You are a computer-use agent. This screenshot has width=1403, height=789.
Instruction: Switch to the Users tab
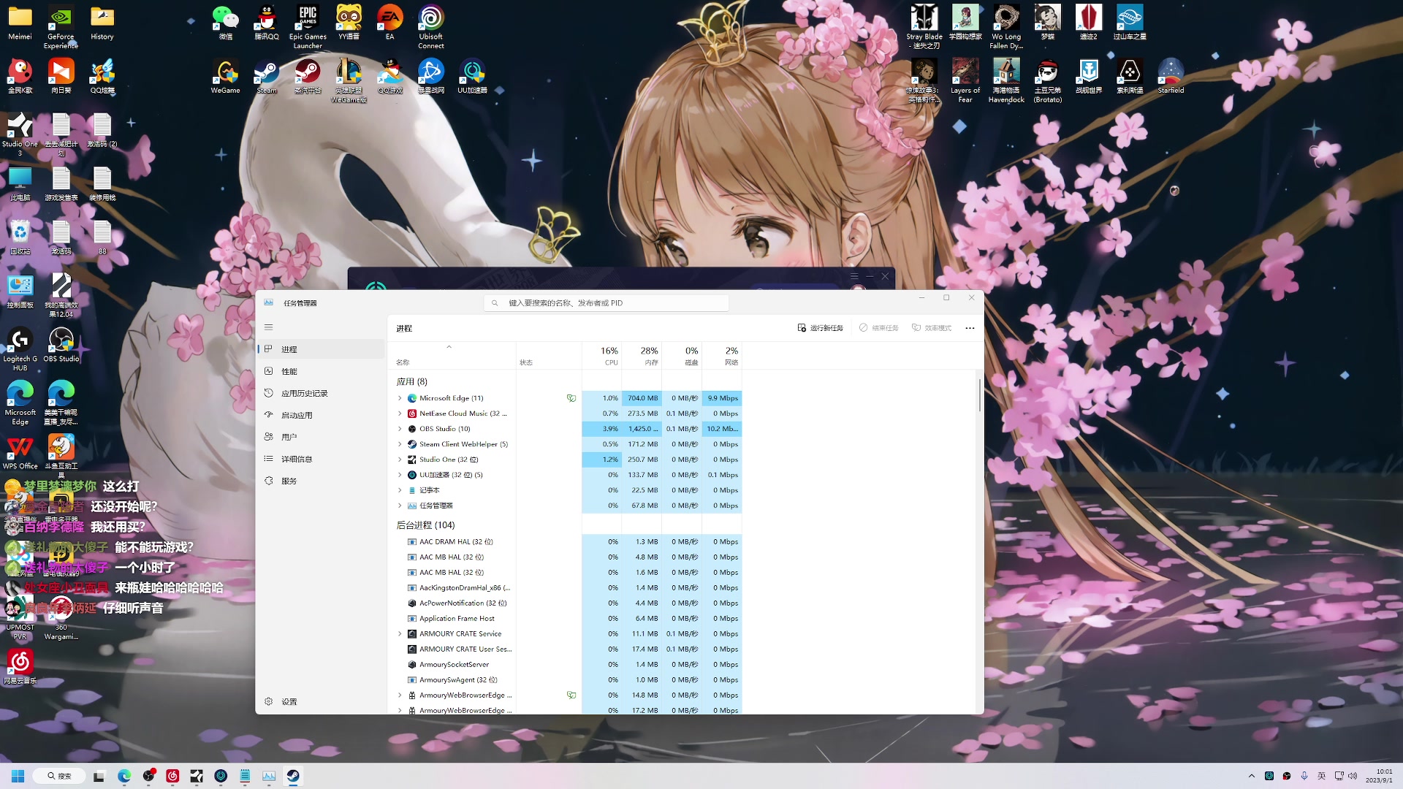(322, 437)
